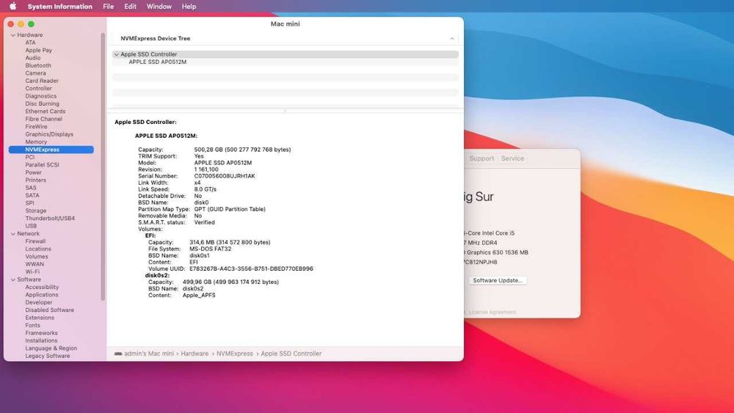Open the Window menu
This screenshot has width=734, height=413.
click(159, 7)
